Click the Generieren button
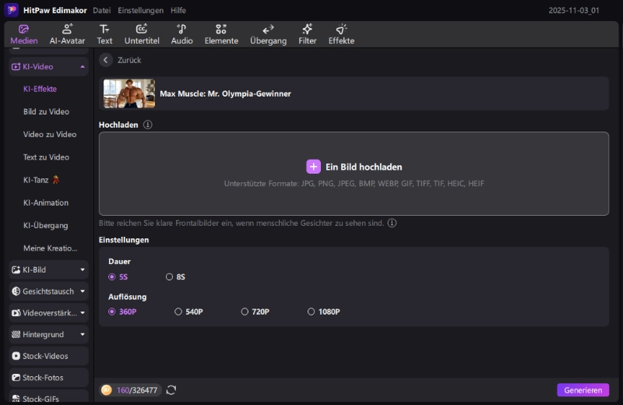This screenshot has width=623, height=405. pyautogui.click(x=583, y=390)
